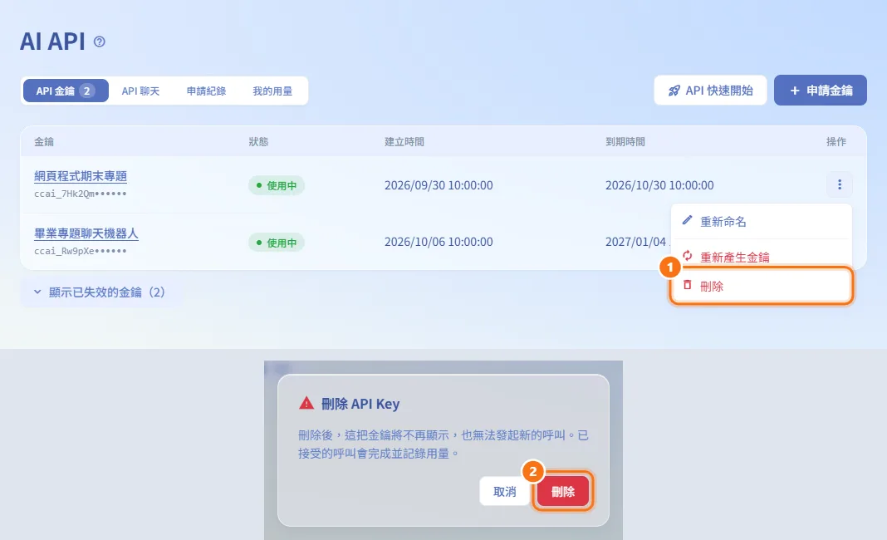Click the 刪除 API Key dialog title
Screen dimensions: 887x540
click(x=360, y=404)
